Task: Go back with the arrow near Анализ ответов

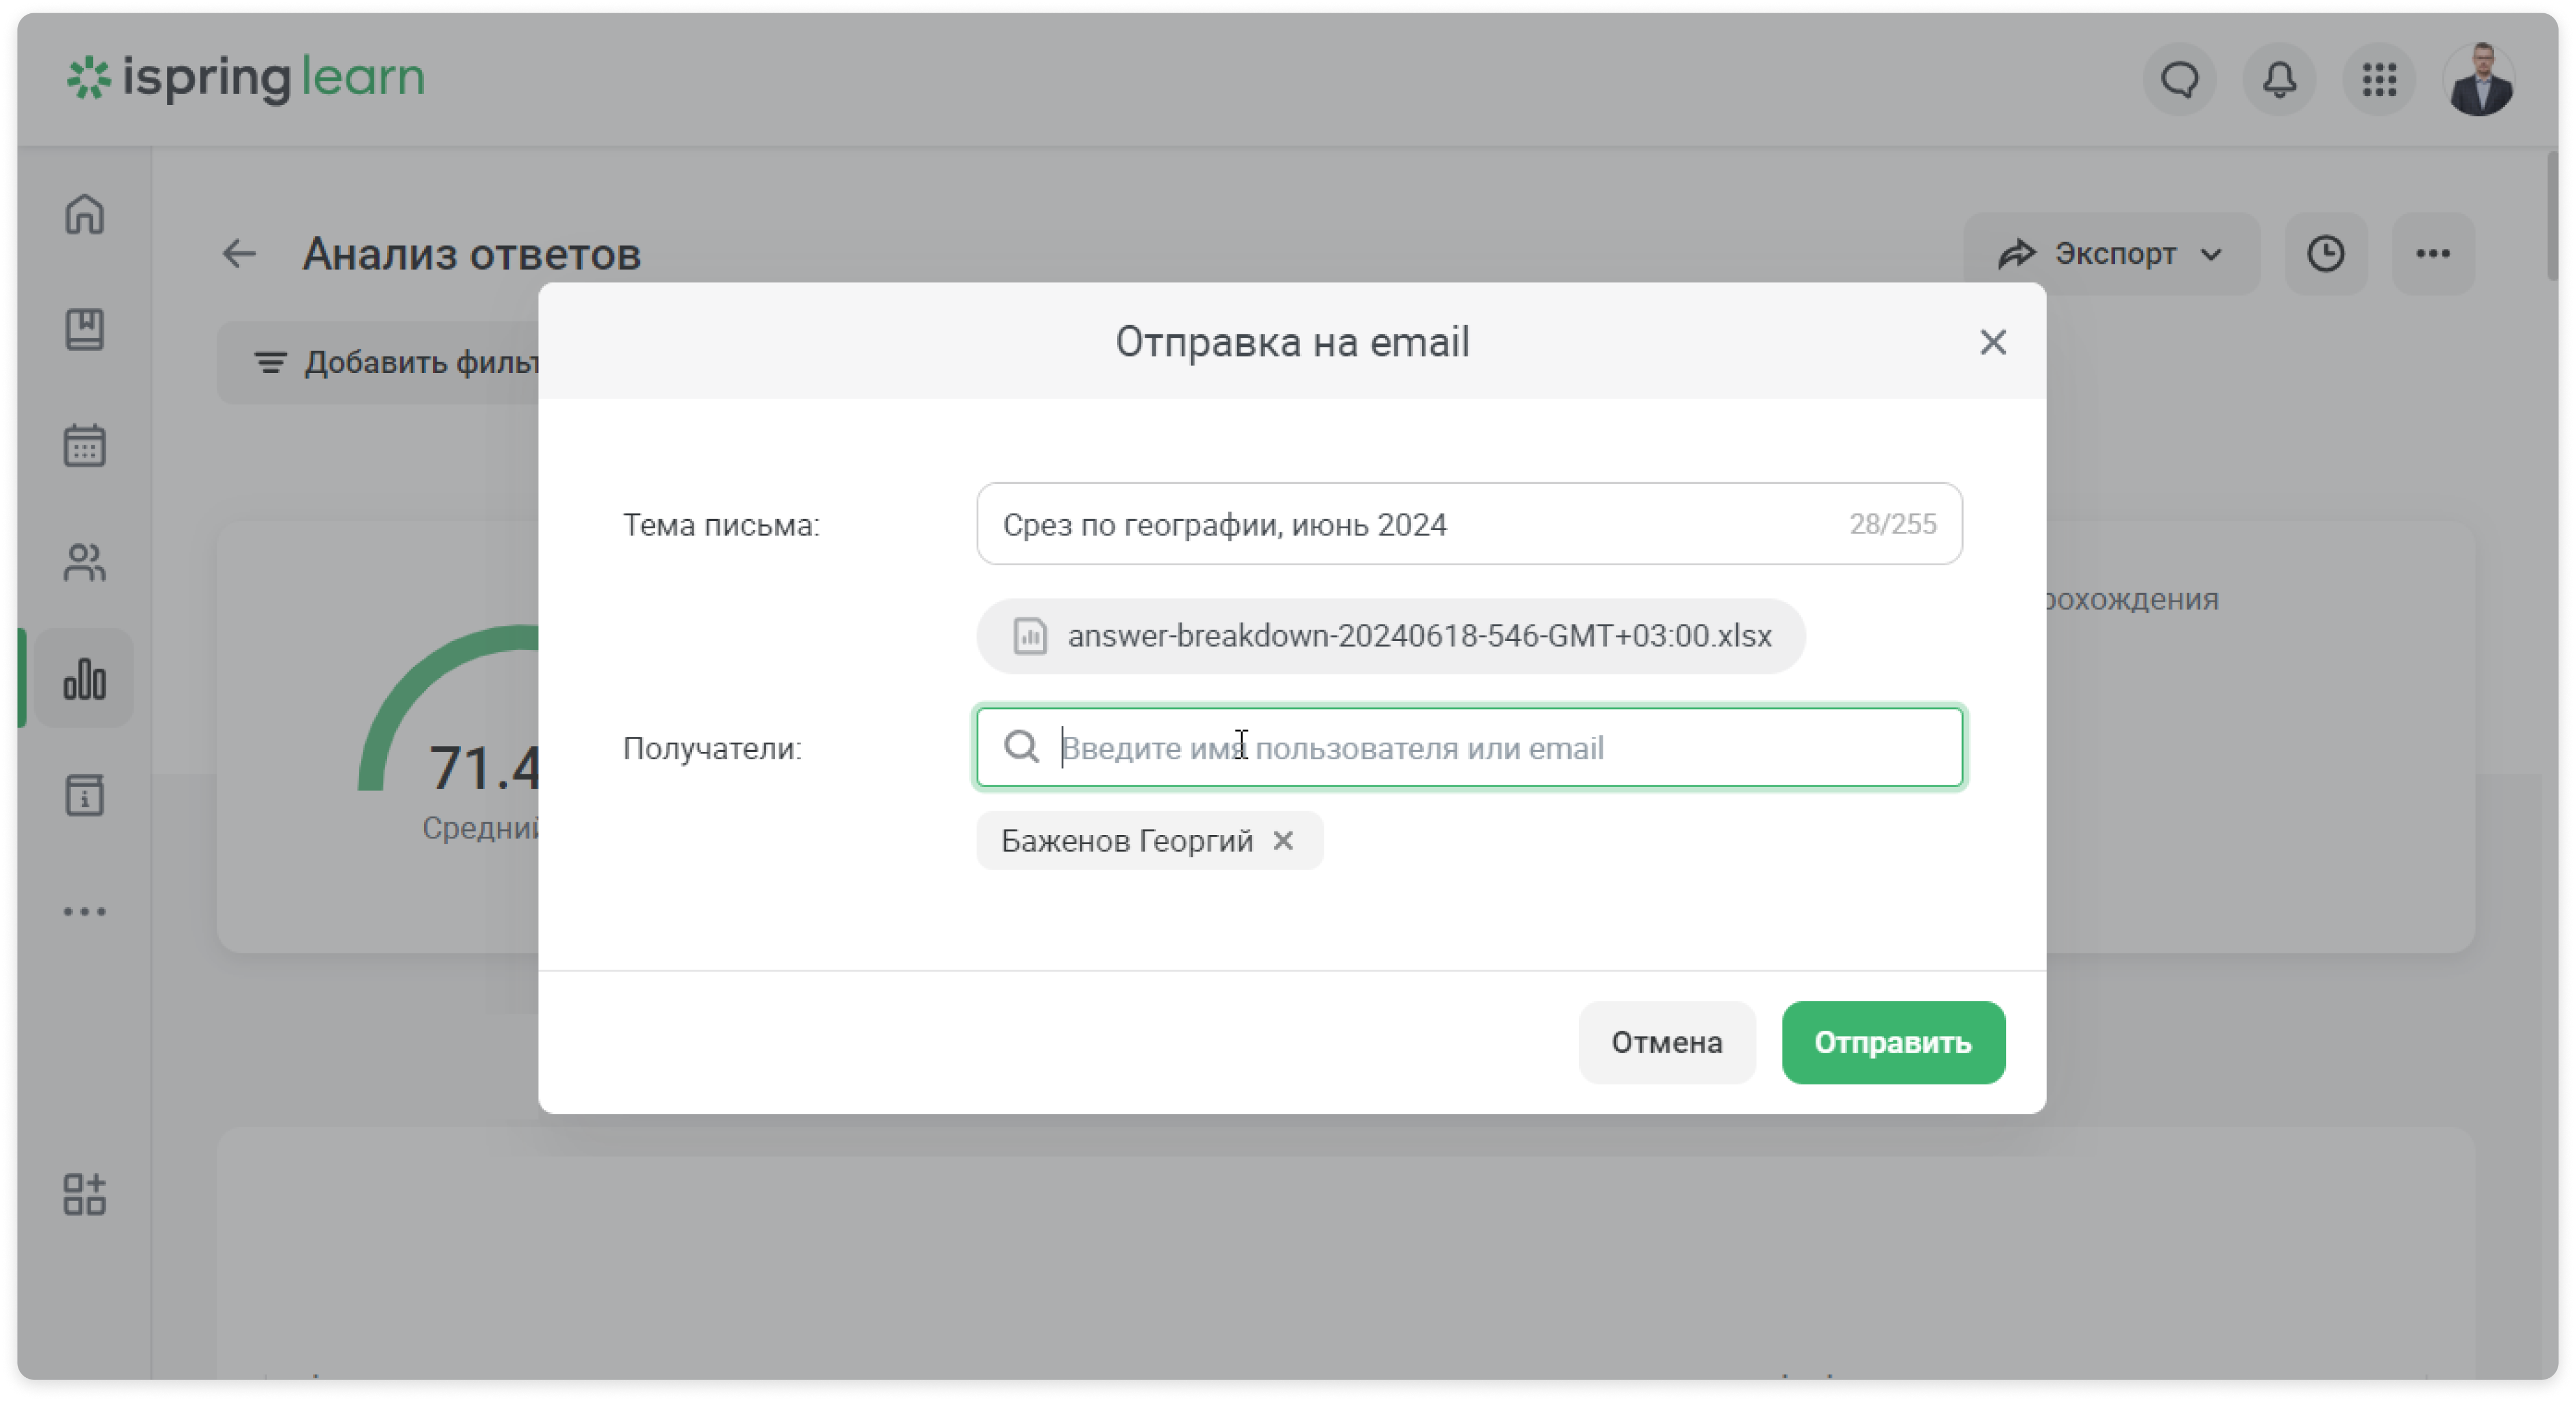Action: click(239, 254)
